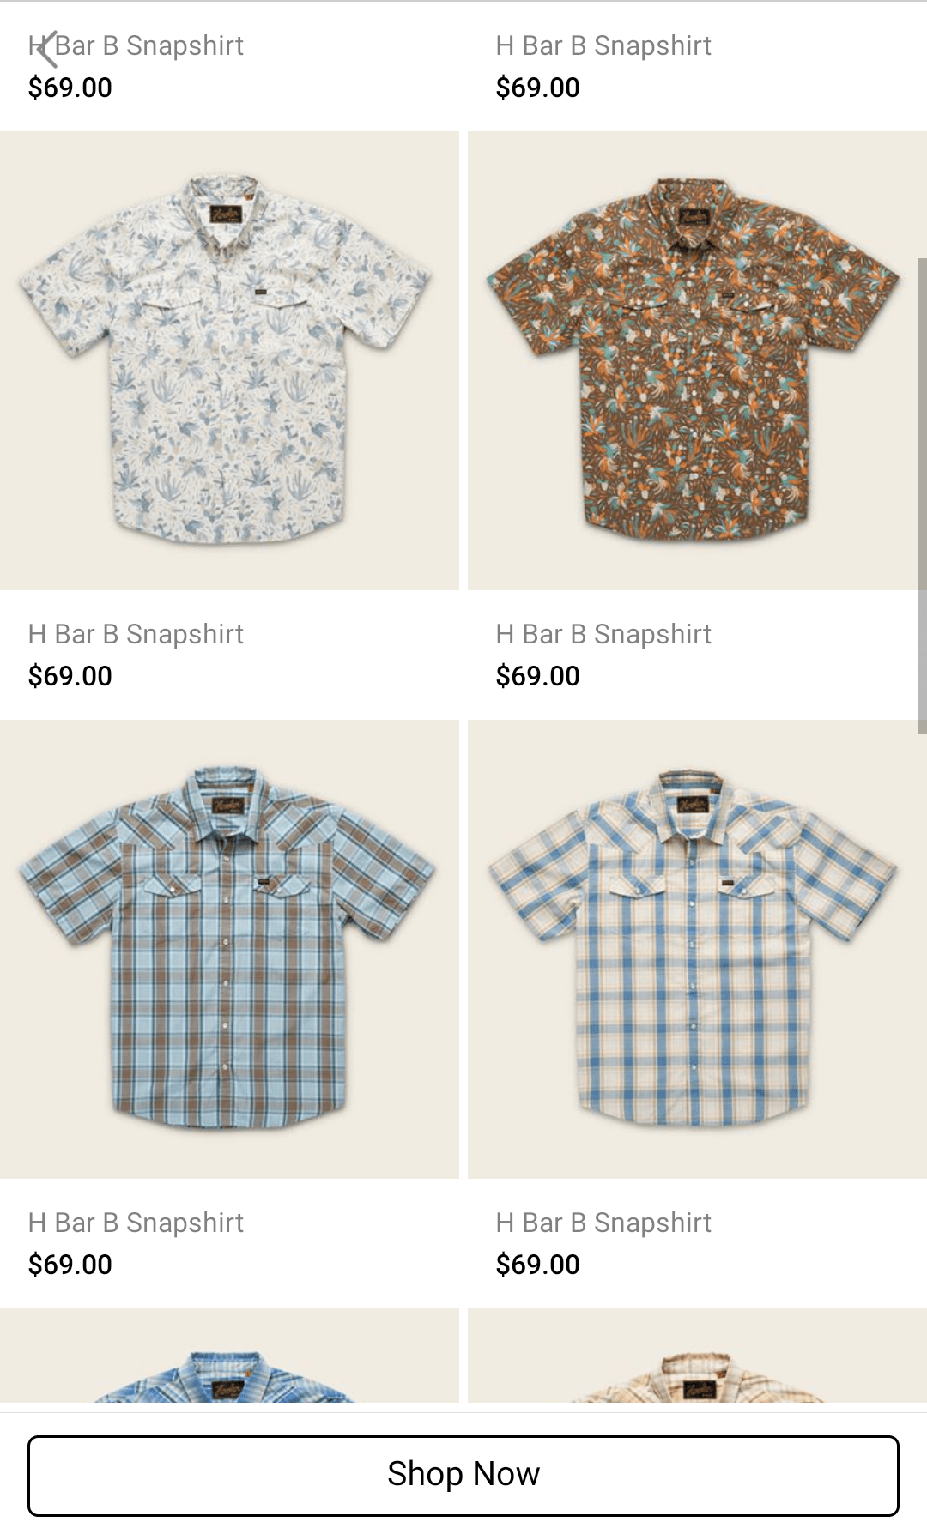Screen dimensions: 927x1528
Task: View the partially visible blue denim shirt
Action: tap(229, 1356)
